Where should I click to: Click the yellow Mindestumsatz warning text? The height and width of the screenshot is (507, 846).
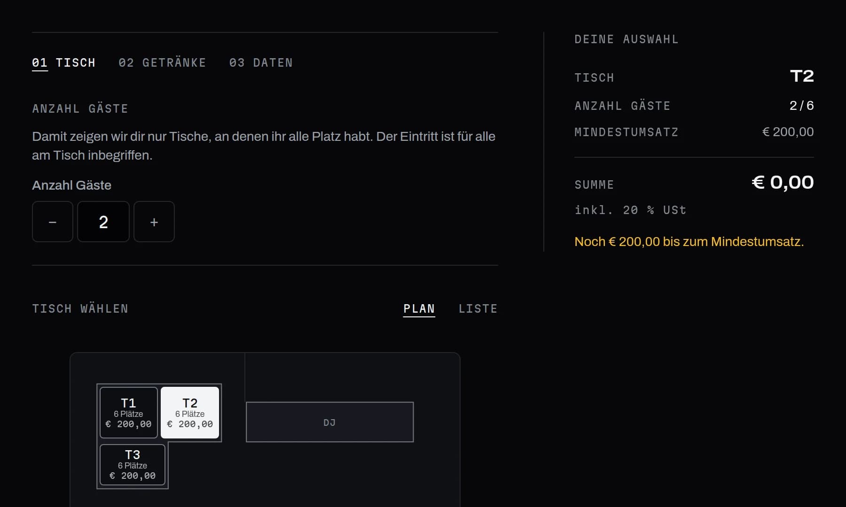click(689, 242)
